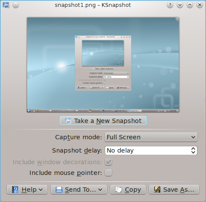Screen dimensions: 206x202
Task: Click the Take a New Snapshot button
Action: click(103, 121)
